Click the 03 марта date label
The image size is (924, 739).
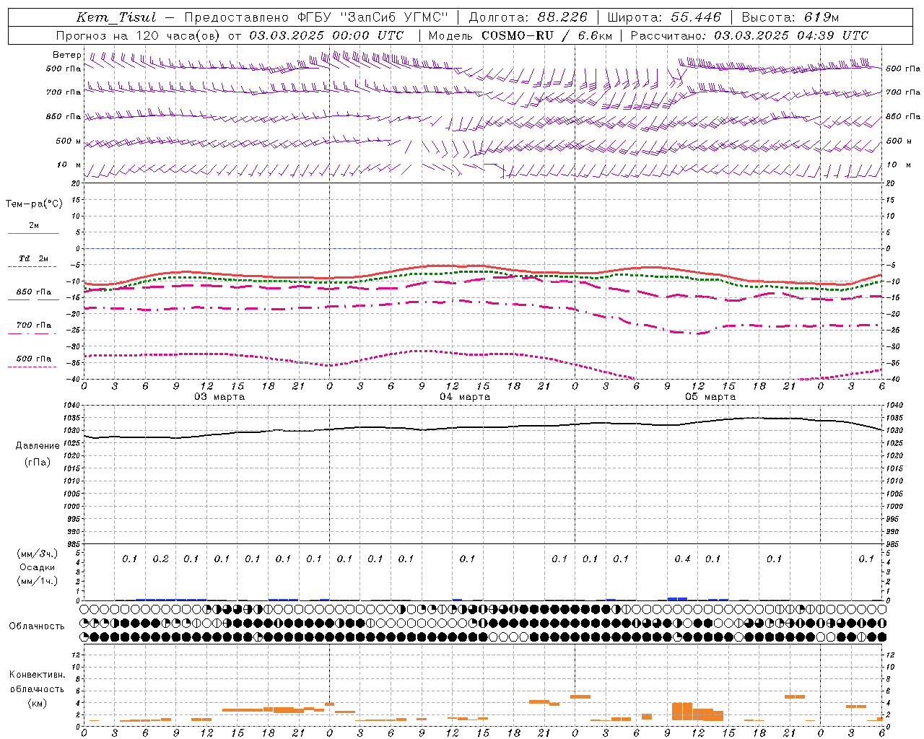pyautogui.click(x=219, y=397)
